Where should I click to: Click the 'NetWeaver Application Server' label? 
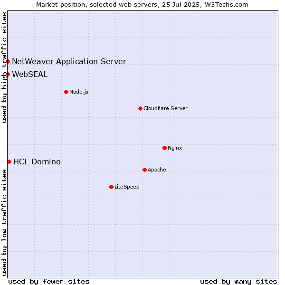point(69,61)
